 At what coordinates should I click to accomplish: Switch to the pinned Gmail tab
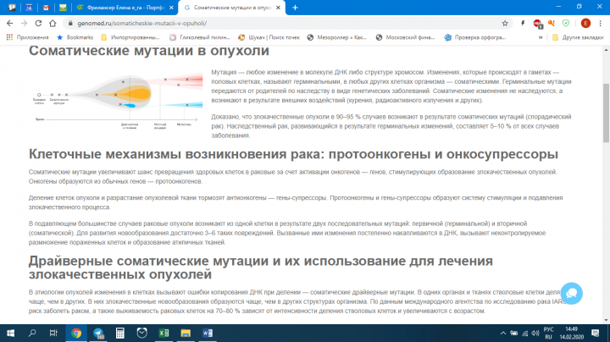(46, 8)
